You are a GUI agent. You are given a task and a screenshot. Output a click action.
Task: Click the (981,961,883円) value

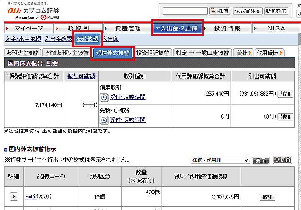[x=258, y=94]
